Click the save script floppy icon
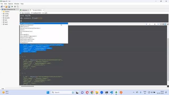This screenshot has width=169, height=95. [9, 7]
